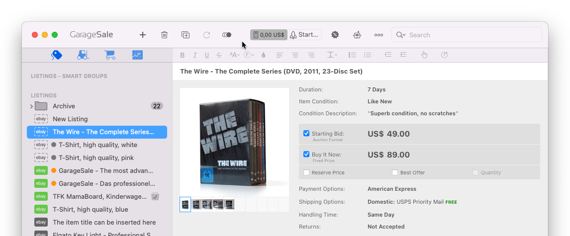Click the Not Accepted returns value
This screenshot has height=236, width=570.
coord(386,227)
